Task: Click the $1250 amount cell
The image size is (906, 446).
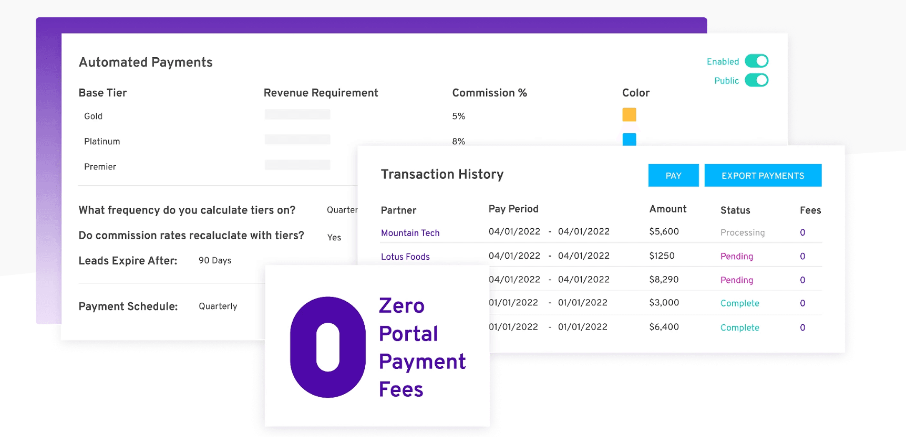Action: tap(662, 256)
